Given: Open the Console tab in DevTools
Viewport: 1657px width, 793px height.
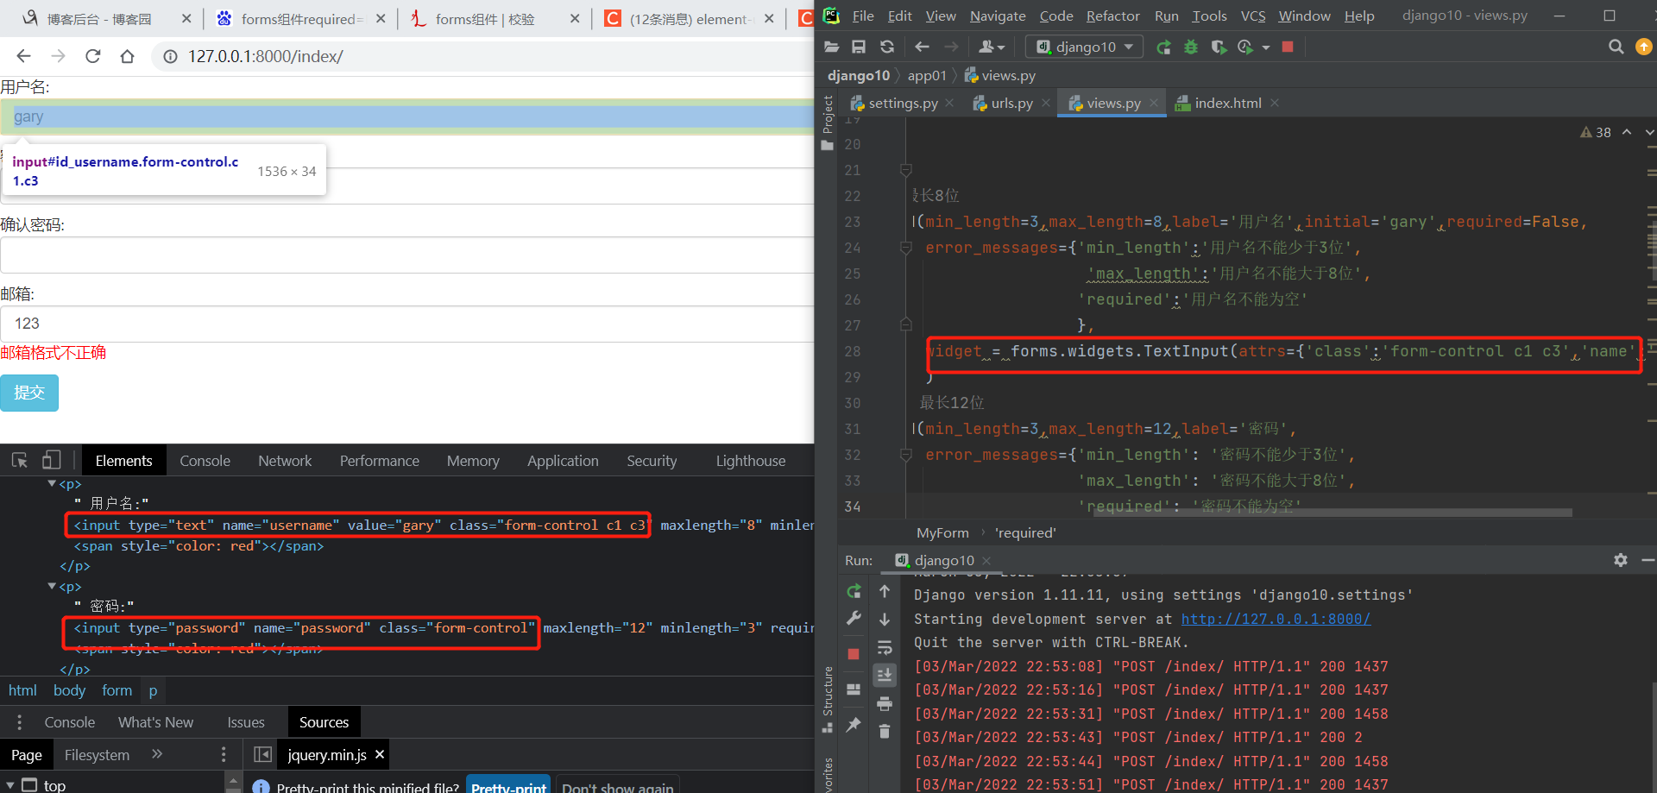Looking at the screenshot, I should click(x=205, y=461).
